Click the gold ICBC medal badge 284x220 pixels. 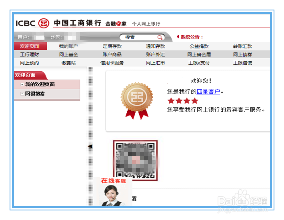click(137, 101)
